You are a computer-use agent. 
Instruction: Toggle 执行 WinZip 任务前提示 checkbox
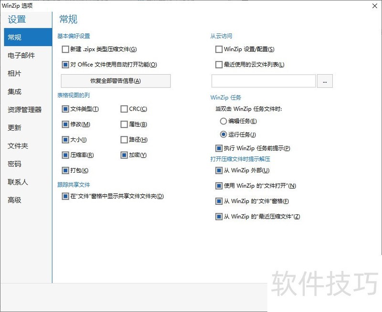click(219, 148)
